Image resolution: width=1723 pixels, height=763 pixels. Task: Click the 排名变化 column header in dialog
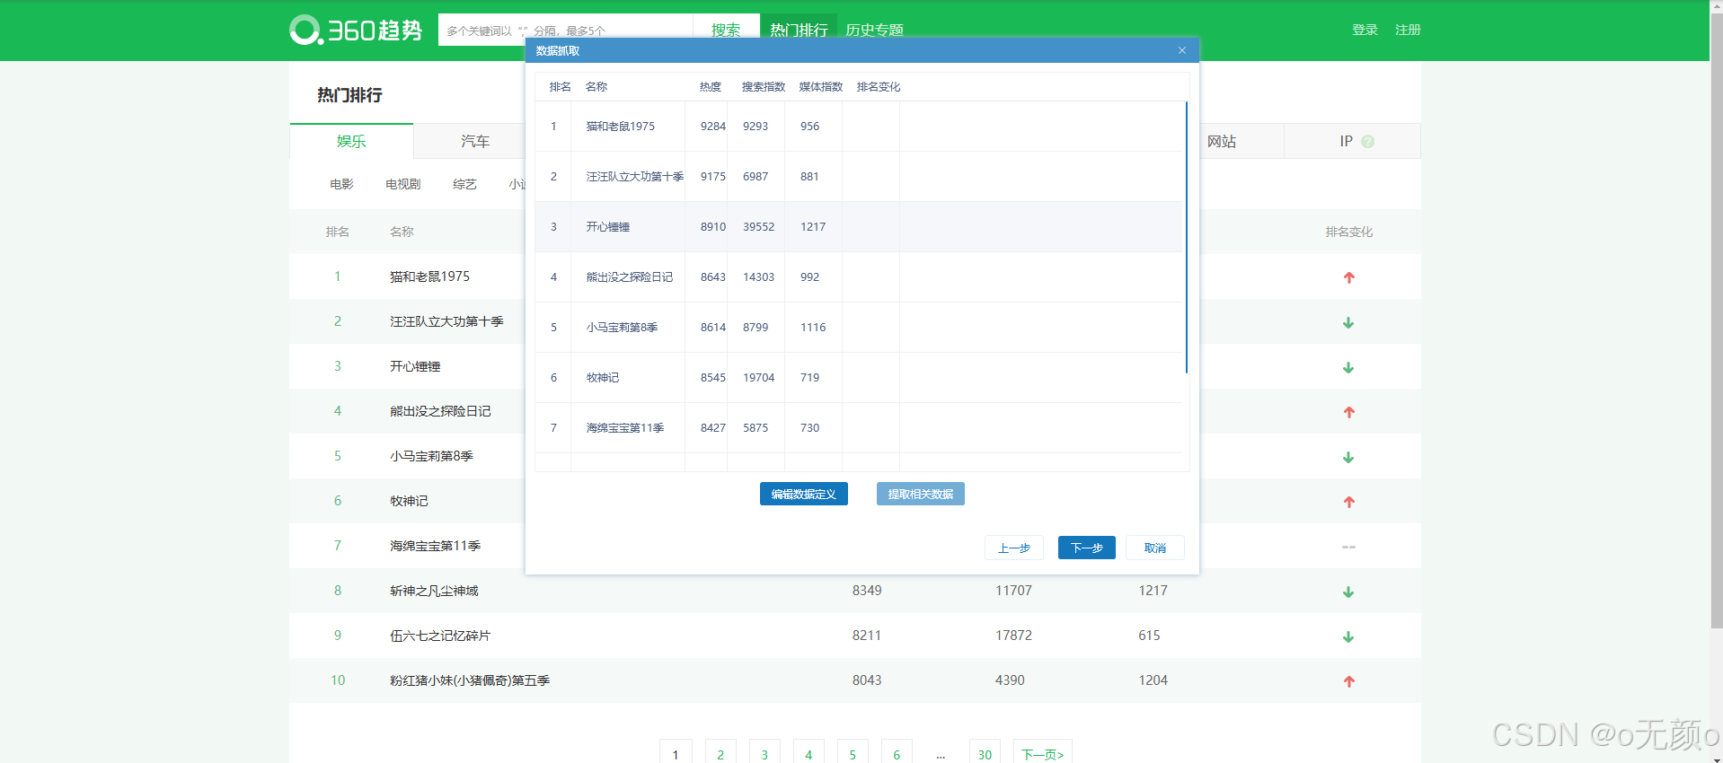pos(879,87)
